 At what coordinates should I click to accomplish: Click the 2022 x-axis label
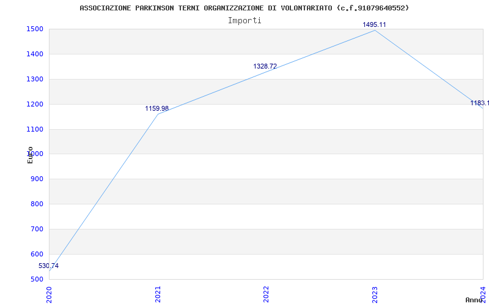coord(266,295)
